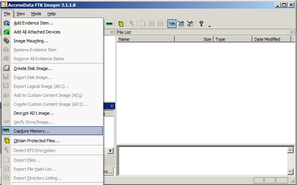Viewport: 297px width, 185px height.
Task: Sort file list by Name column
Action: pos(146,39)
